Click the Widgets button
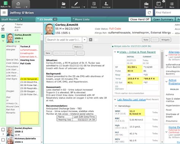This screenshot has width=180, height=144. pyautogui.click(x=165, y=40)
